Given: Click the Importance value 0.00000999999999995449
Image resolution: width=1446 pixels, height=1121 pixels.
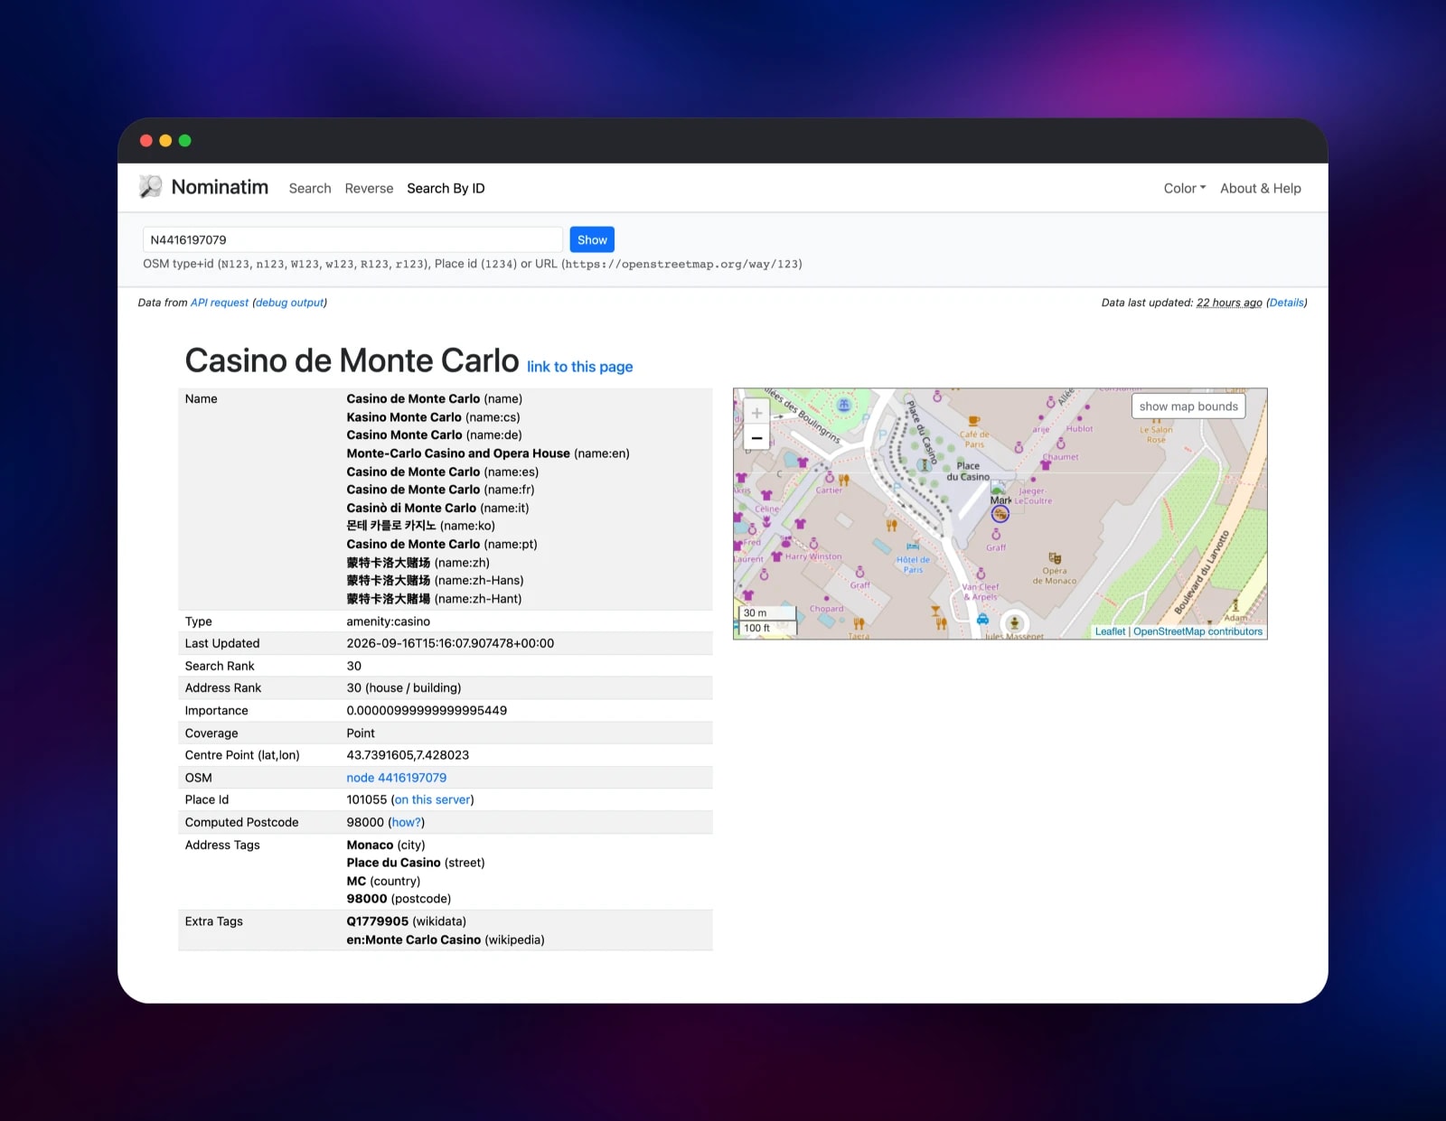Looking at the screenshot, I should [x=427, y=710].
